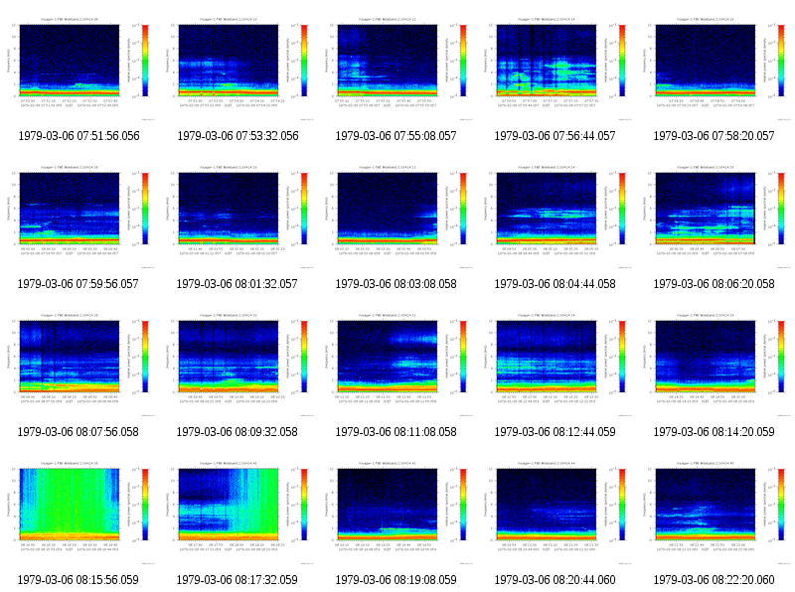The width and height of the screenshot is (795, 592).
Task: Click the caption 1979-03-06 07:51:56.056
Action: [x=79, y=136]
